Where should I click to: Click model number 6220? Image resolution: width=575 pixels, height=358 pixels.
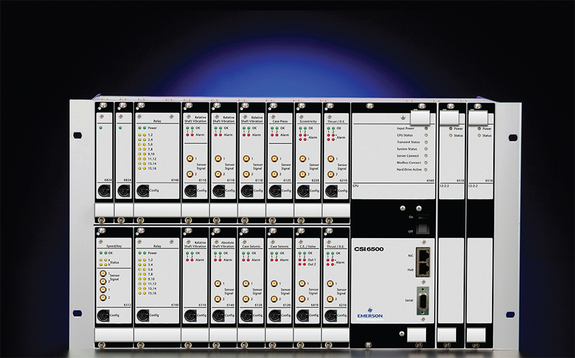tap(315, 181)
